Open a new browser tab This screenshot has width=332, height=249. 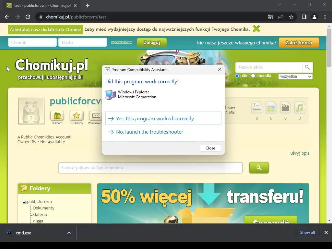[x=88, y=6]
